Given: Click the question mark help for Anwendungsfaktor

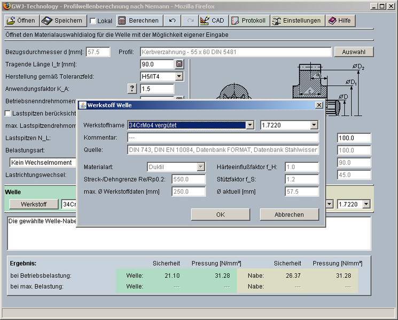Looking at the screenshot, I should coord(132,89).
